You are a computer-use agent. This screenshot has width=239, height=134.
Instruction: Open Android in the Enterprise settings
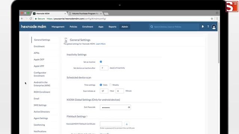(x=42, y=84)
